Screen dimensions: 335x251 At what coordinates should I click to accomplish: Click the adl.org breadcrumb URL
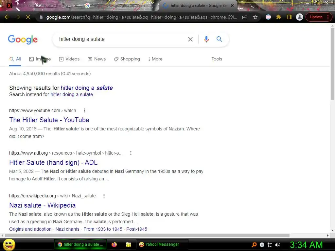click(x=66, y=153)
